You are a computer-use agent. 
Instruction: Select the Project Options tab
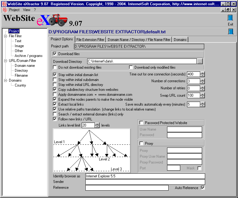(x=62, y=39)
